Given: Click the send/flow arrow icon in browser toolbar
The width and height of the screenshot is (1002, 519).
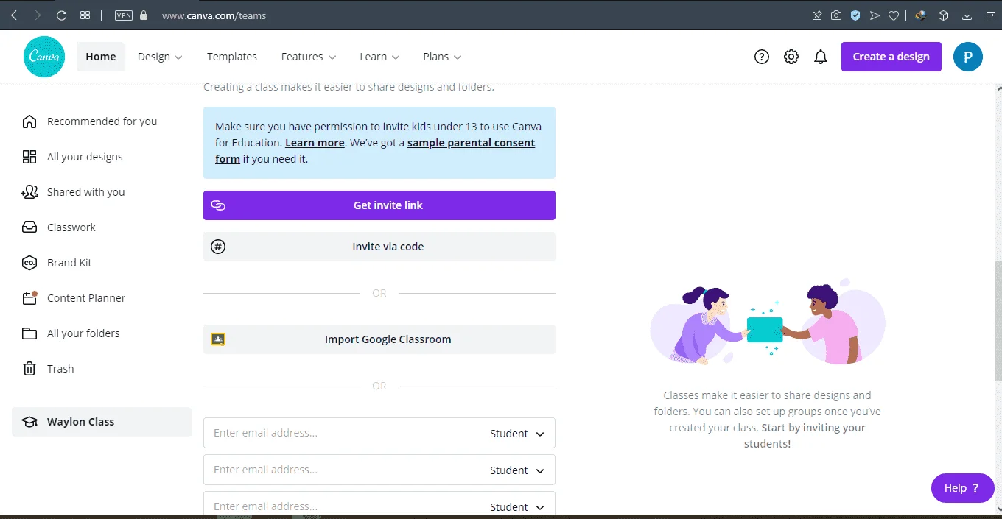Looking at the screenshot, I should coord(875,15).
